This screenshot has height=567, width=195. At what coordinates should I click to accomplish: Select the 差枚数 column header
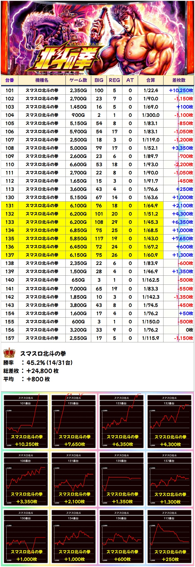(x=179, y=80)
